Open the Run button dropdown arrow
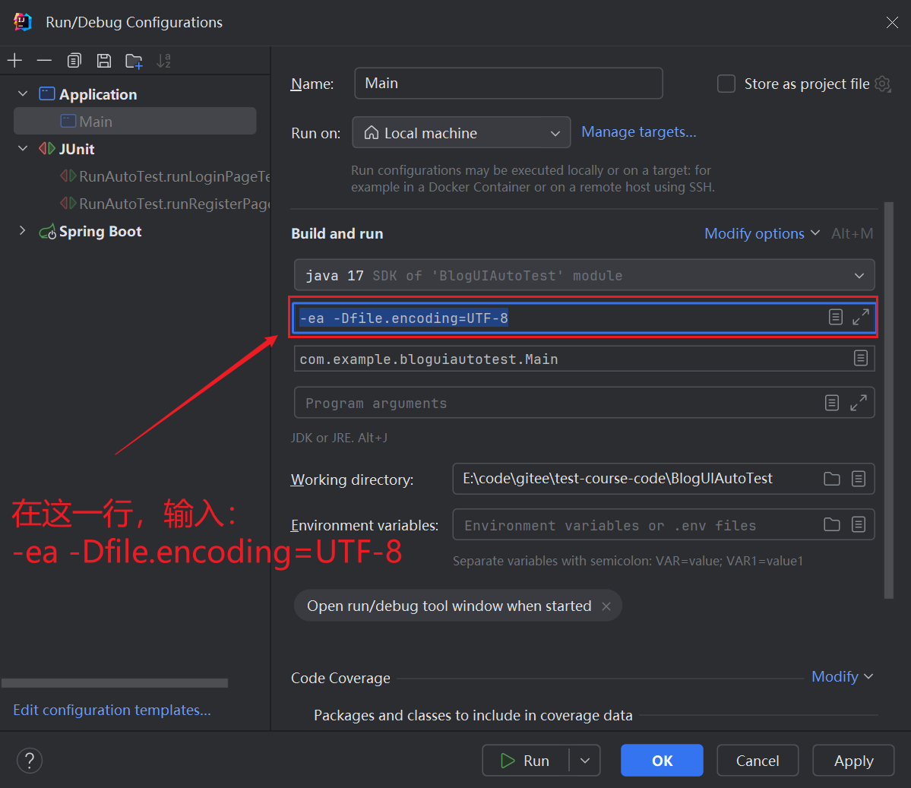Viewport: 911px width, 788px height. [x=585, y=760]
